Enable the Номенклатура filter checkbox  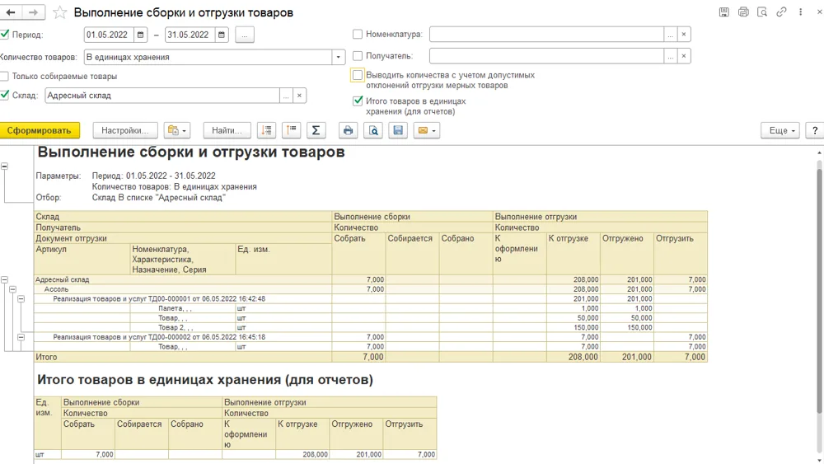tap(358, 34)
